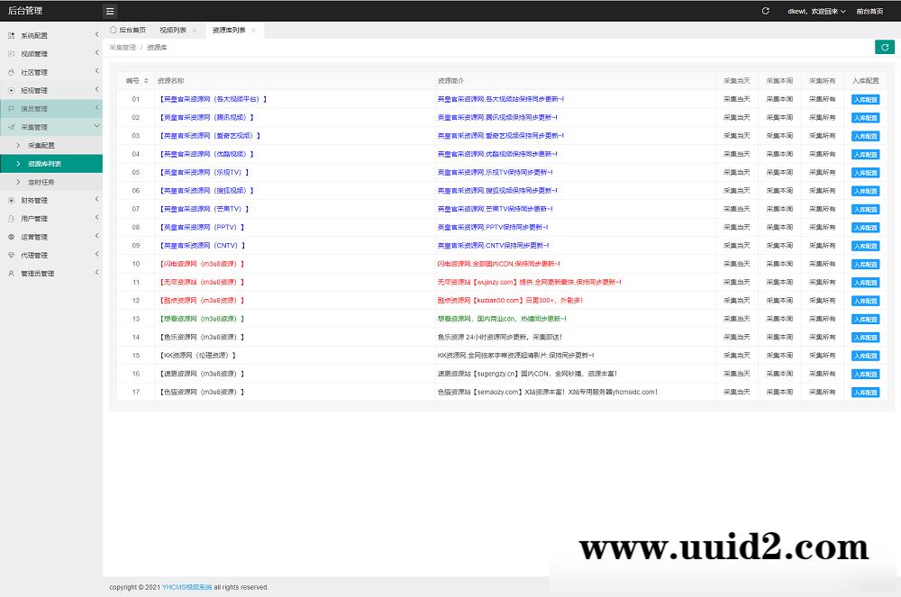Click the 财务管理 sidebar icon
Image resolution: width=901 pixels, height=597 pixels.
click(x=12, y=200)
